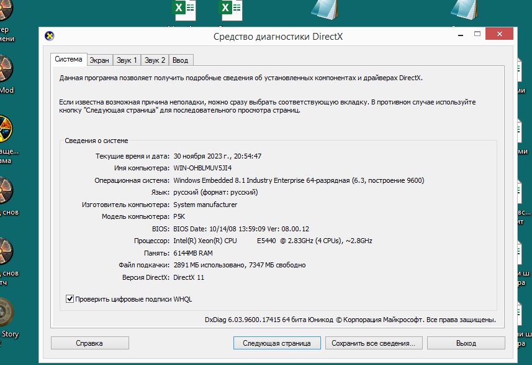Click the DirectX 11 version value
This screenshot has width=532, height=365.
pyautogui.click(x=189, y=277)
